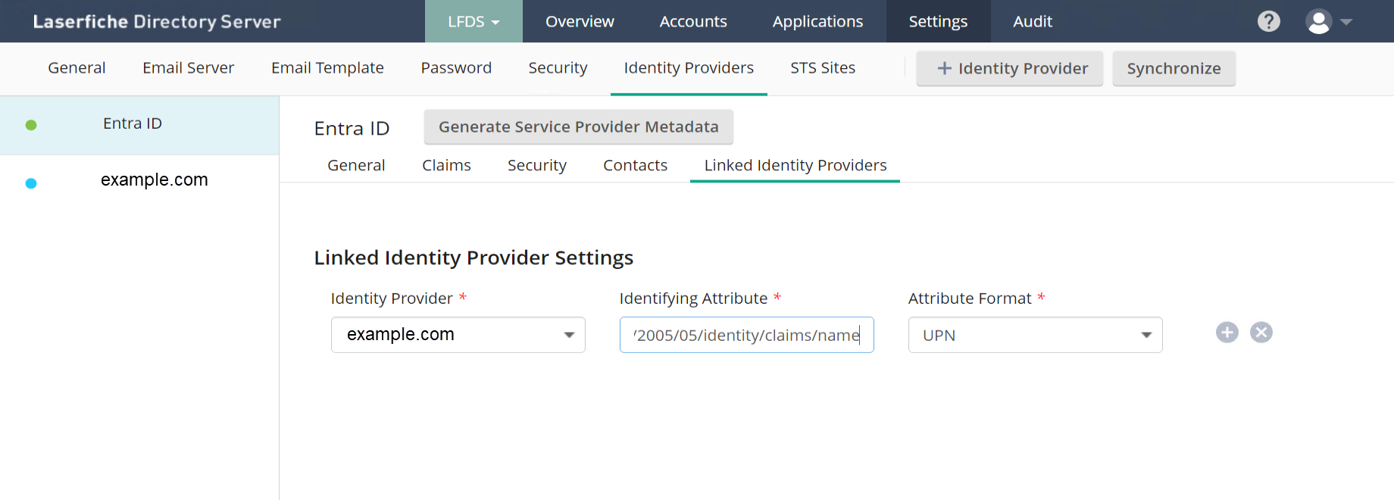
Task: Go to the Overview top menu
Action: [x=580, y=21]
